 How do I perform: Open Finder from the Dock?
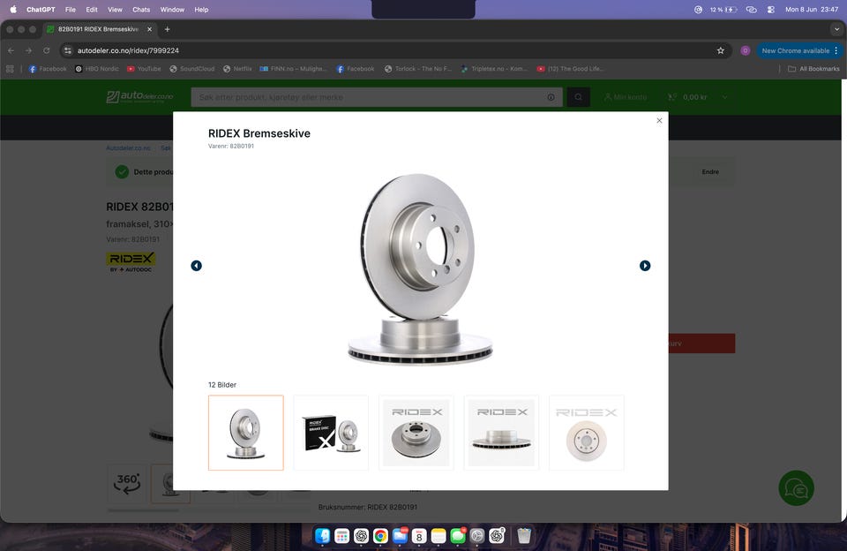tap(323, 535)
